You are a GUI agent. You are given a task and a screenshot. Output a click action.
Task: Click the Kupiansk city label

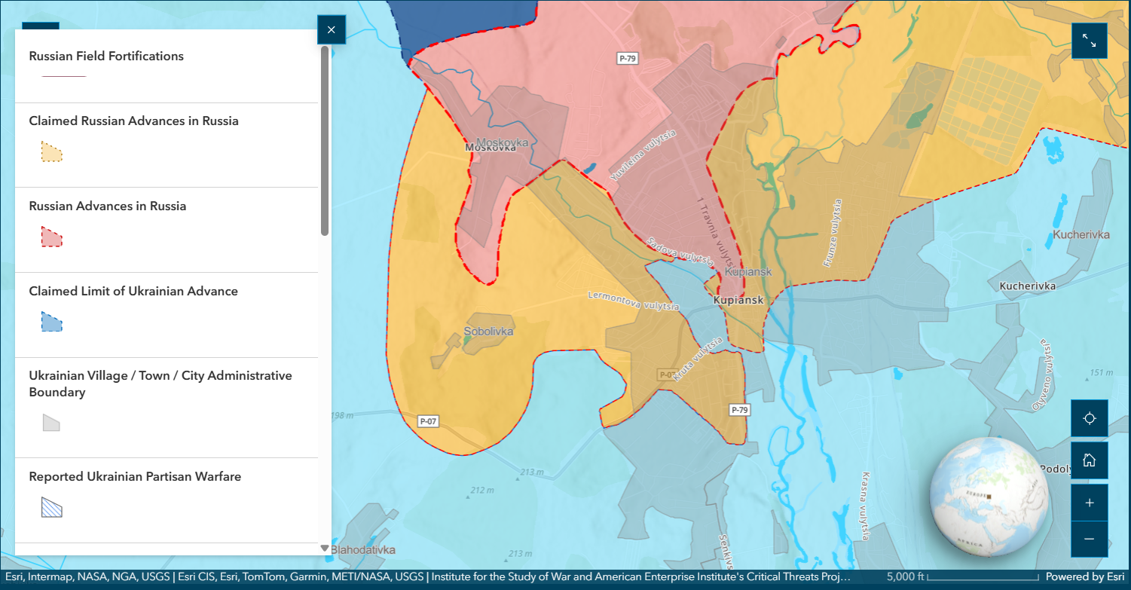click(x=738, y=300)
